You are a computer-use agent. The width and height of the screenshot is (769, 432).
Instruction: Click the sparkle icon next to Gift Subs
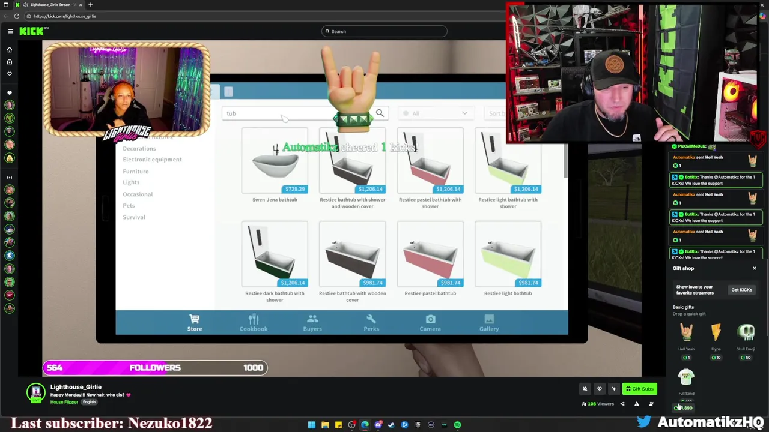[613, 389]
